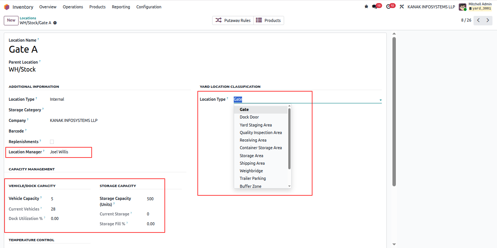Click the 8 / 26 pager counter
The width and height of the screenshot is (497, 248).
pyautogui.click(x=466, y=20)
